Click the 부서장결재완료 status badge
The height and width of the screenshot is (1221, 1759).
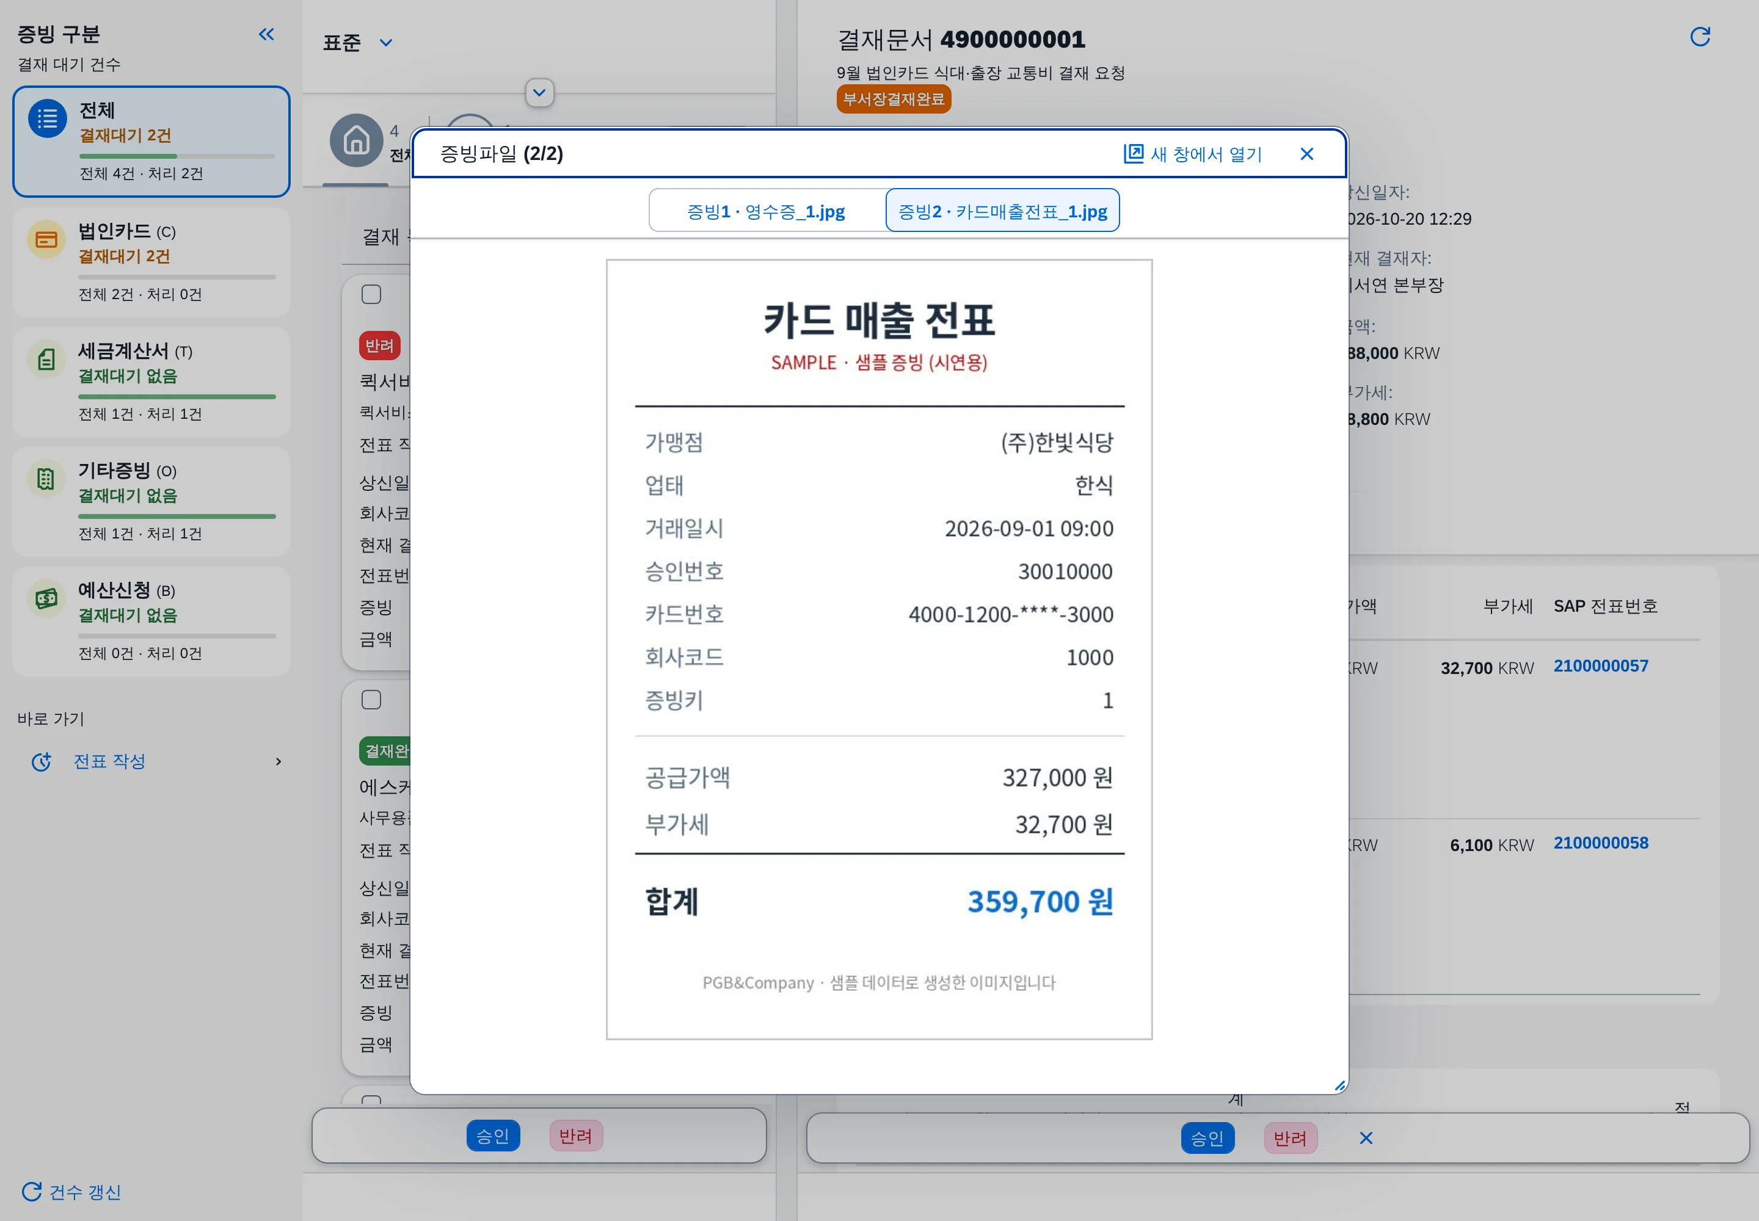coord(894,99)
